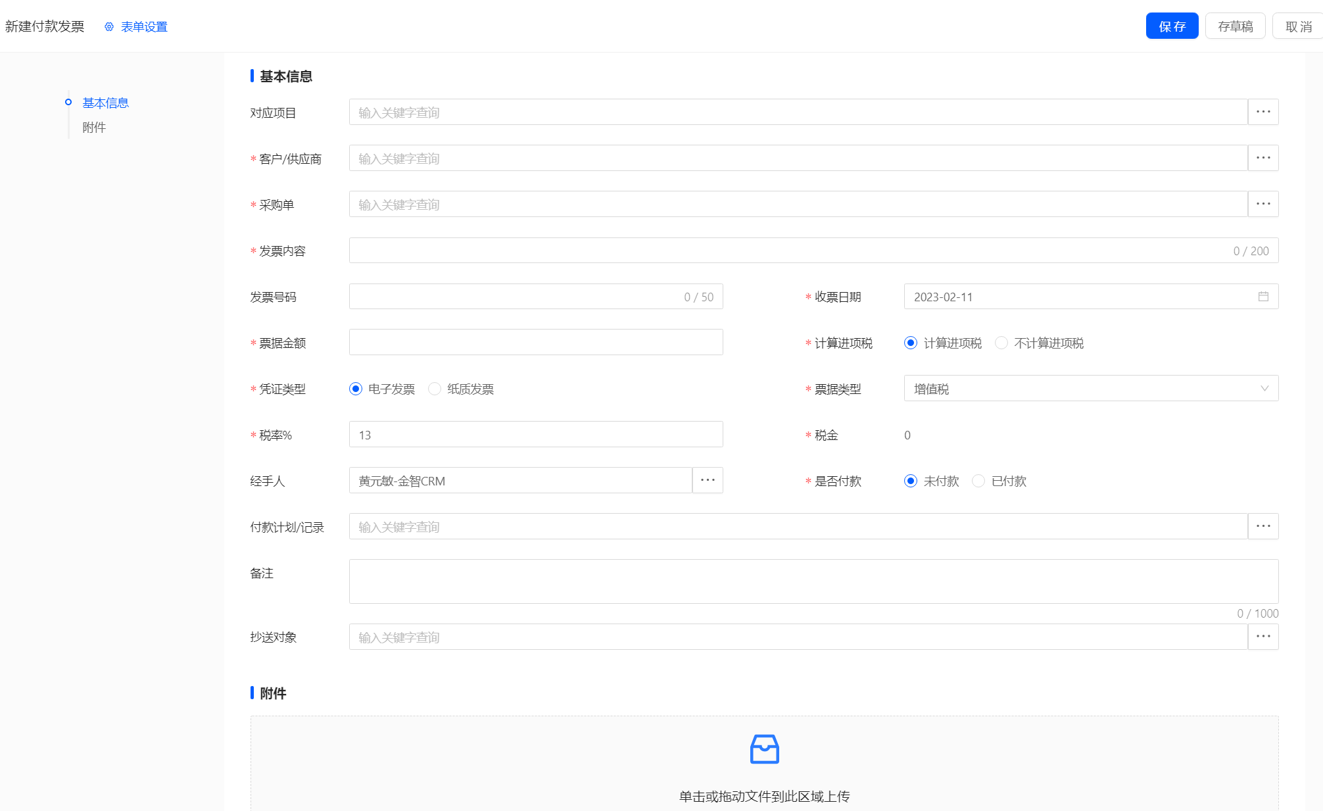Select 不计算进项税 radio option

[1001, 343]
